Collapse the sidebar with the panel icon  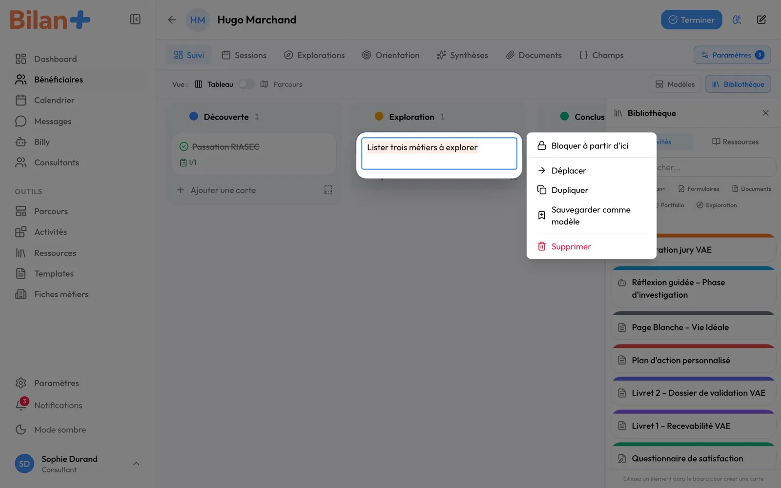tap(135, 20)
